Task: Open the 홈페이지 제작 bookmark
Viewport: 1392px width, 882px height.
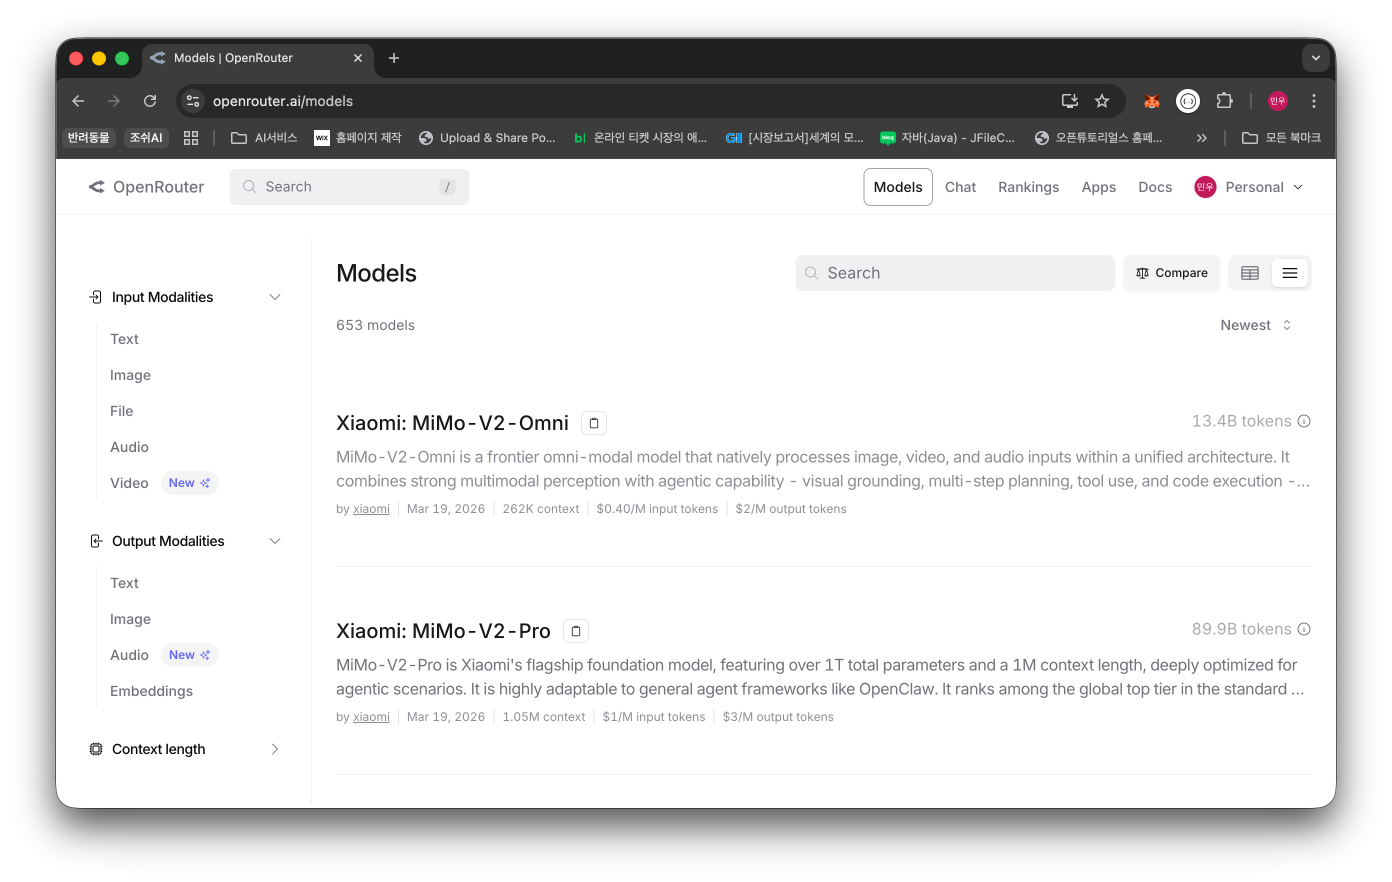Action: point(358,137)
